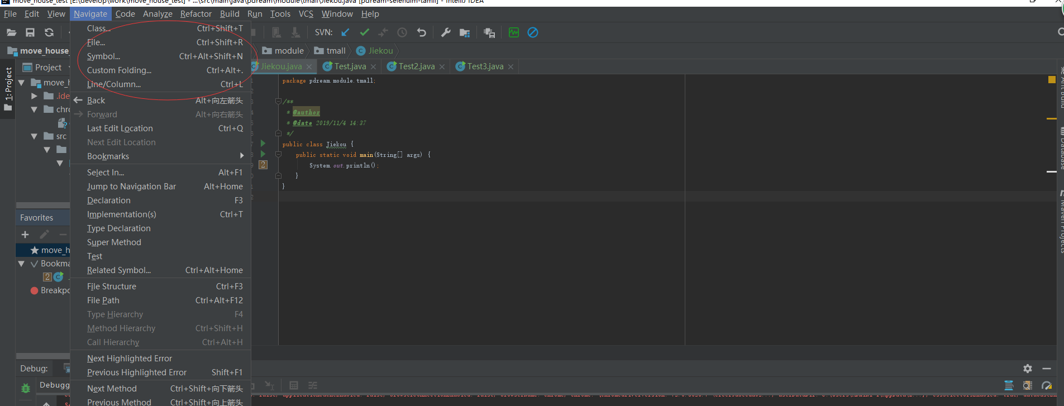Click the Synchronize refresh icon

[x=49, y=32]
